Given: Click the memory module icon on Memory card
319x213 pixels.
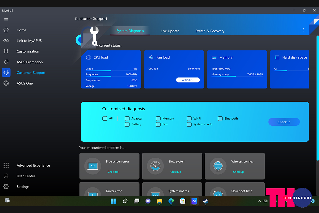Looking at the screenshot, I should (214, 57).
